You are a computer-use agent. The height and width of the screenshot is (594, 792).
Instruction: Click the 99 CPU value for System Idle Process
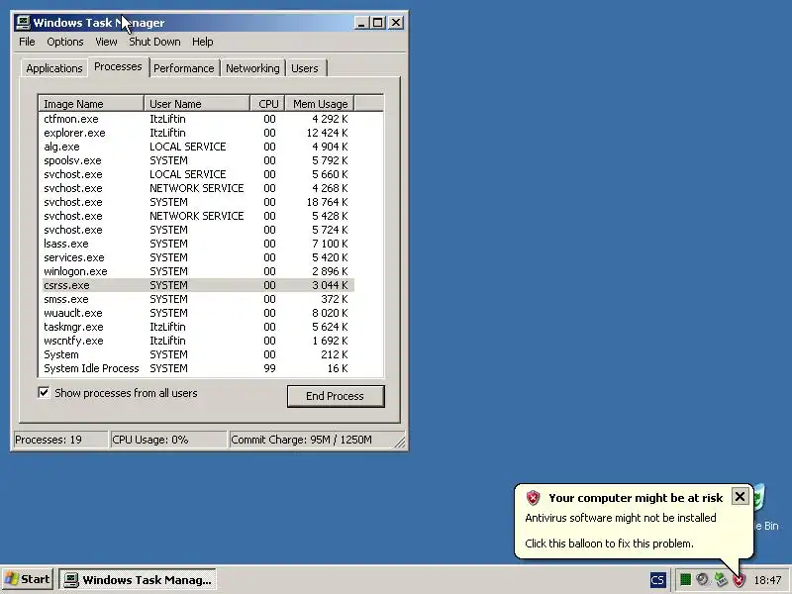point(269,368)
